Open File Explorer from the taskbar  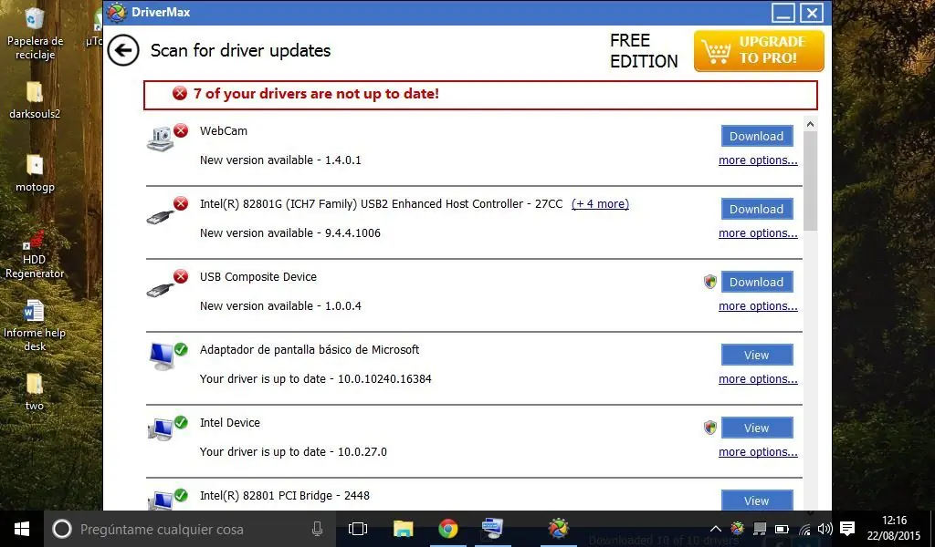point(403,529)
